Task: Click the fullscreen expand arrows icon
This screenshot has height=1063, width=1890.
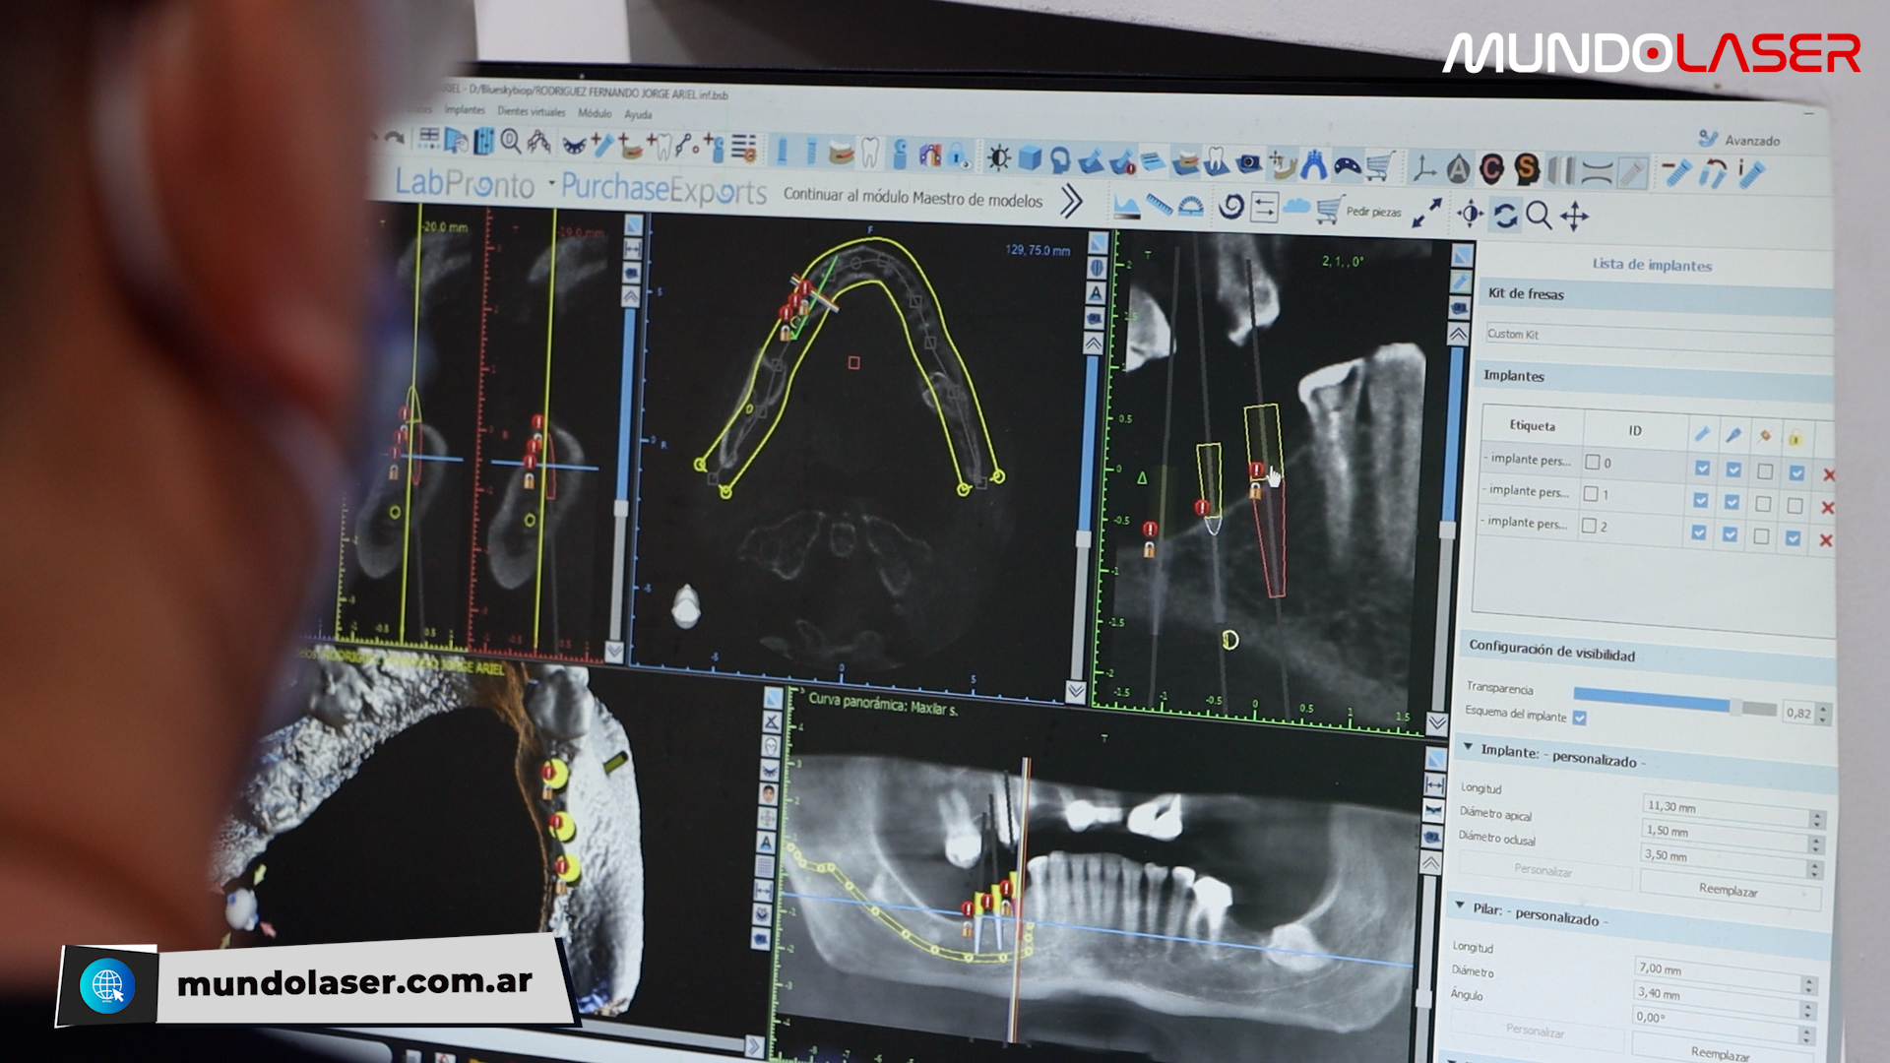Action: 1426,213
